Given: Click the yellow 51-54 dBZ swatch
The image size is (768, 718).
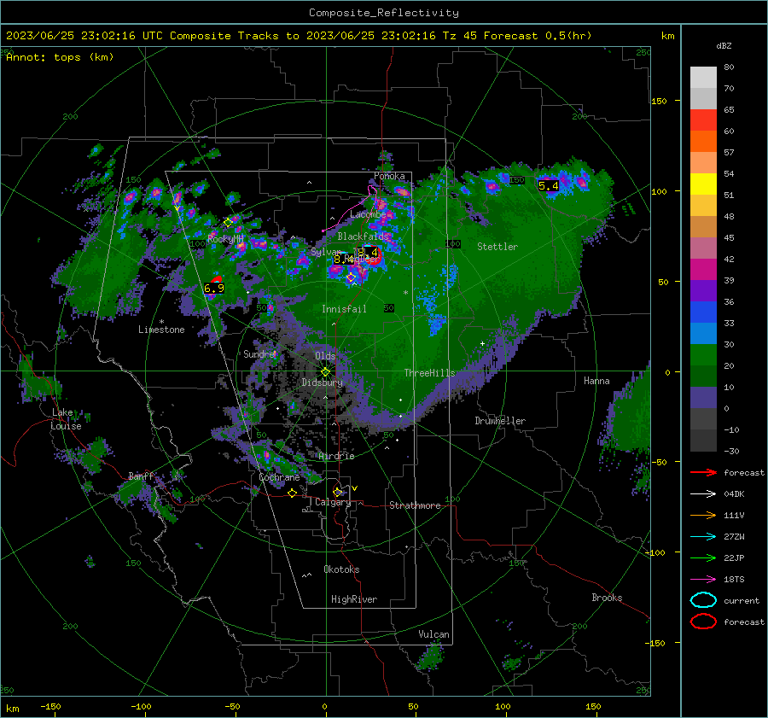Looking at the screenshot, I should click(703, 184).
